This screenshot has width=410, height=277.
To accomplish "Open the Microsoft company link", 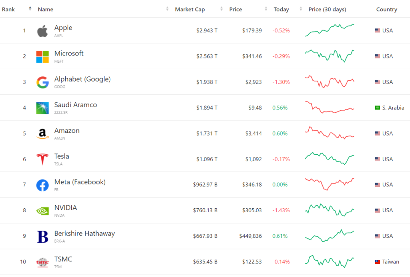I will 69,53.
